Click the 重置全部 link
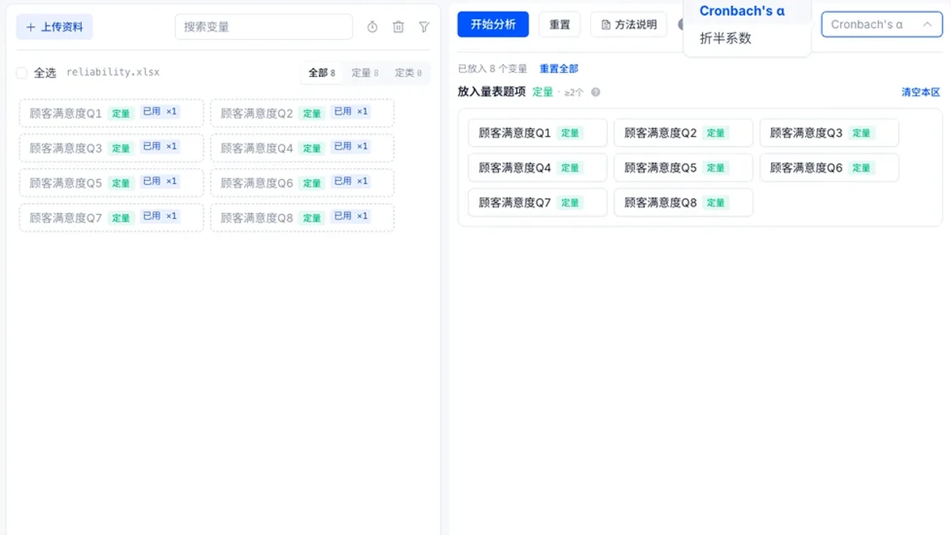 [559, 69]
